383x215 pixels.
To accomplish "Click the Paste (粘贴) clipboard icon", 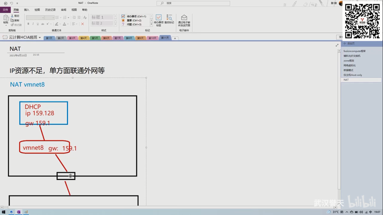I will (x=6, y=18).
